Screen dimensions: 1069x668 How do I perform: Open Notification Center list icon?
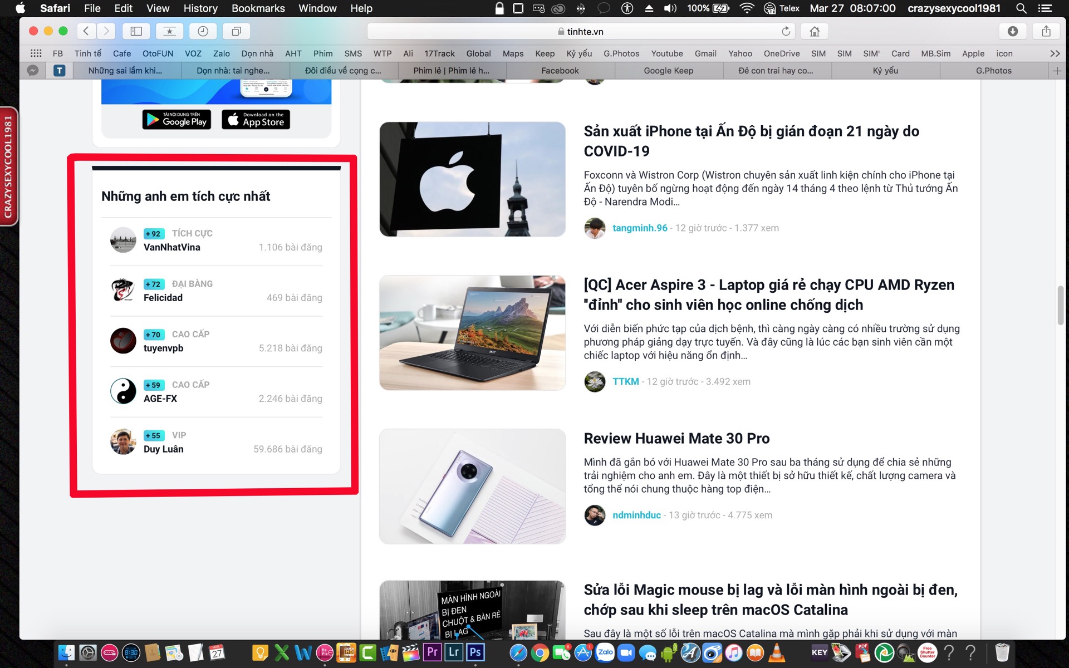coord(1046,8)
